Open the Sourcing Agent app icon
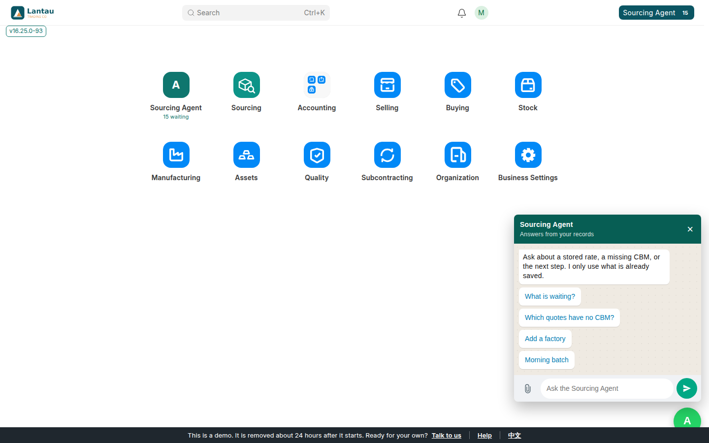The height and width of the screenshot is (443, 709). click(x=176, y=85)
